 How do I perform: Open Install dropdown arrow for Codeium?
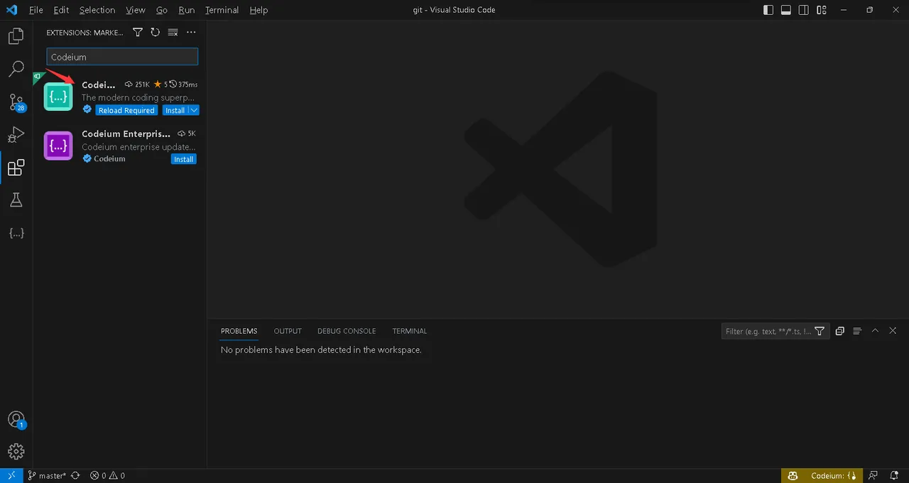[194, 110]
